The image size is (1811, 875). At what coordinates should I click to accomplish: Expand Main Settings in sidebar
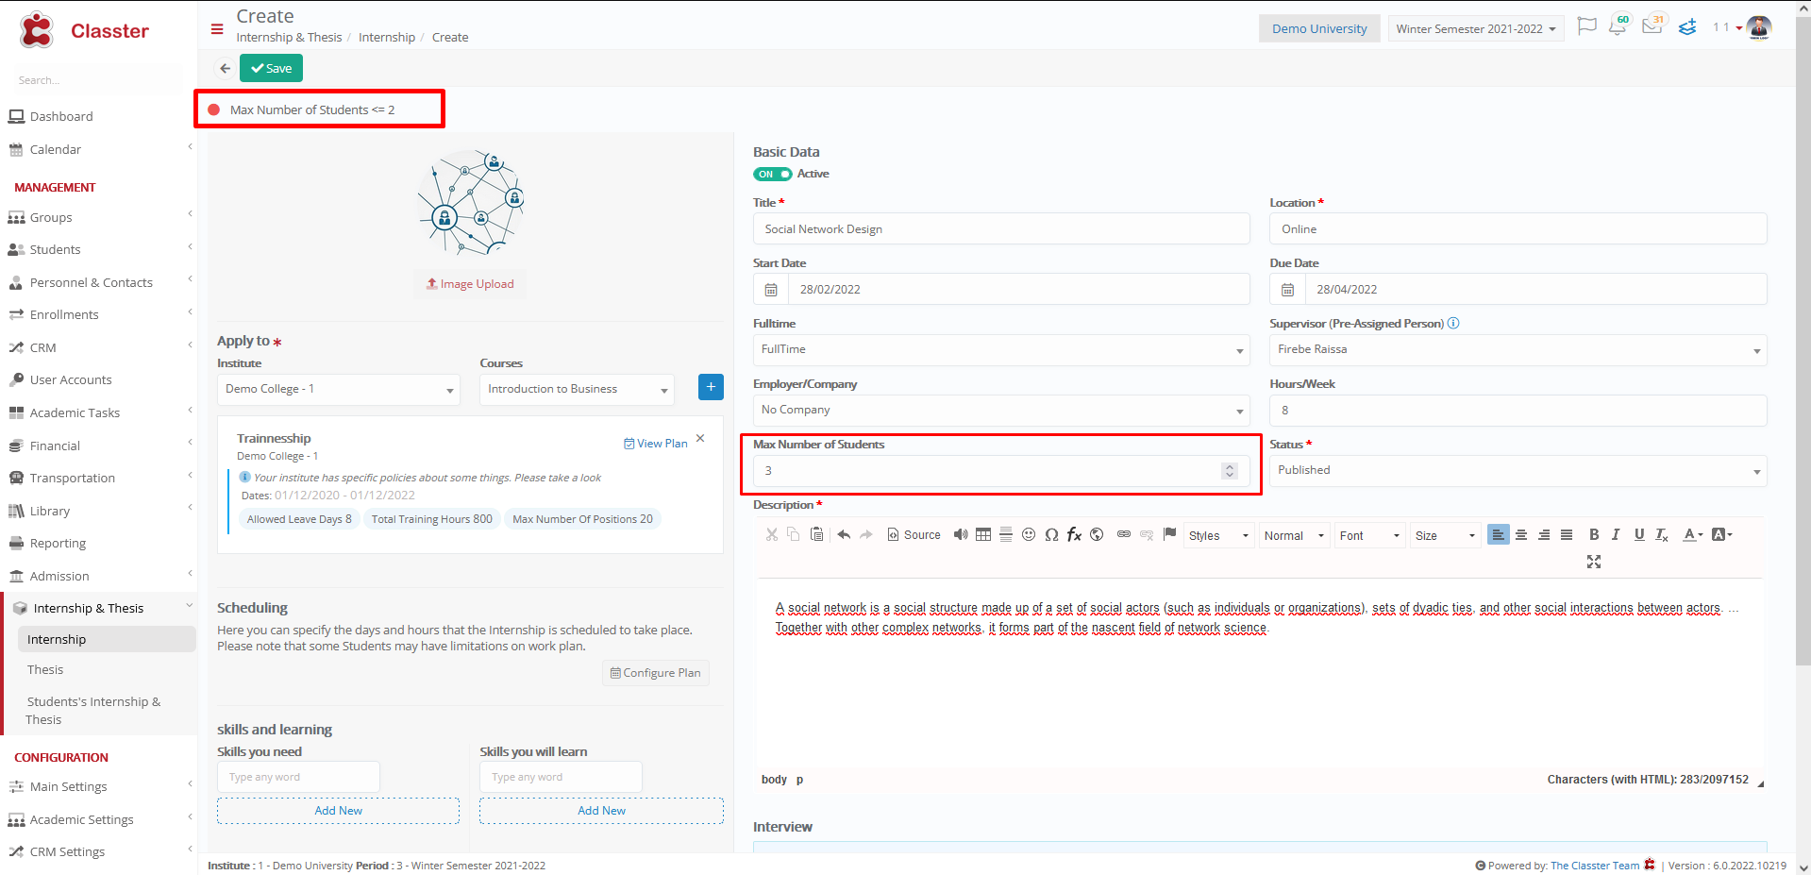pos(98,786)
